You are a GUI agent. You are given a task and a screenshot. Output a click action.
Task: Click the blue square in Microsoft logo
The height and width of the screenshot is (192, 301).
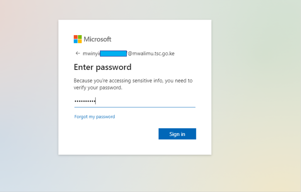[76, 41]
